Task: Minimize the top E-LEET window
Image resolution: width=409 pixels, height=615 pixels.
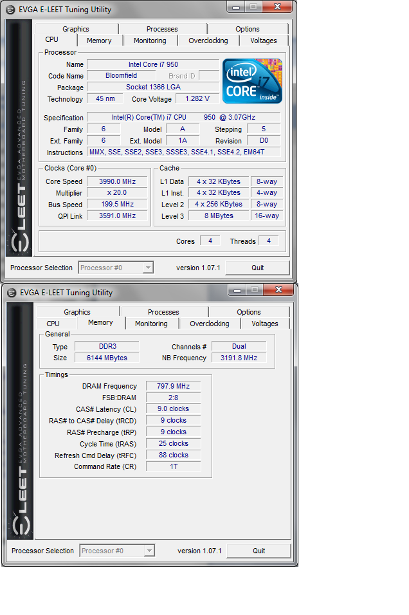Action: pos(236,6)
